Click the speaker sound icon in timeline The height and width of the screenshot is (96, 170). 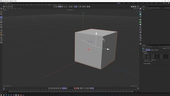tap(67, 88)
